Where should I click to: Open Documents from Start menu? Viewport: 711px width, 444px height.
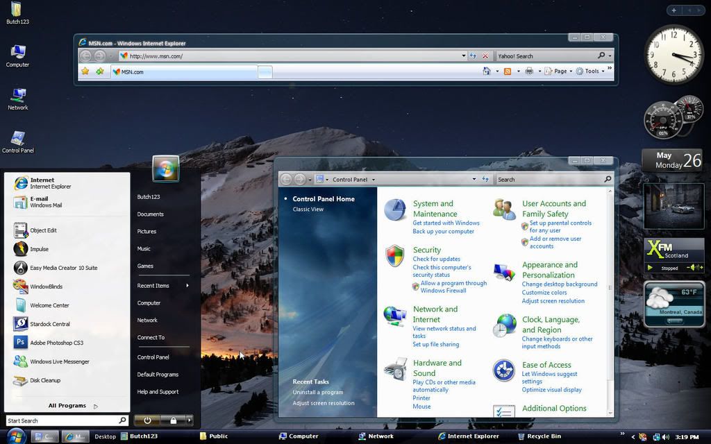150,214
